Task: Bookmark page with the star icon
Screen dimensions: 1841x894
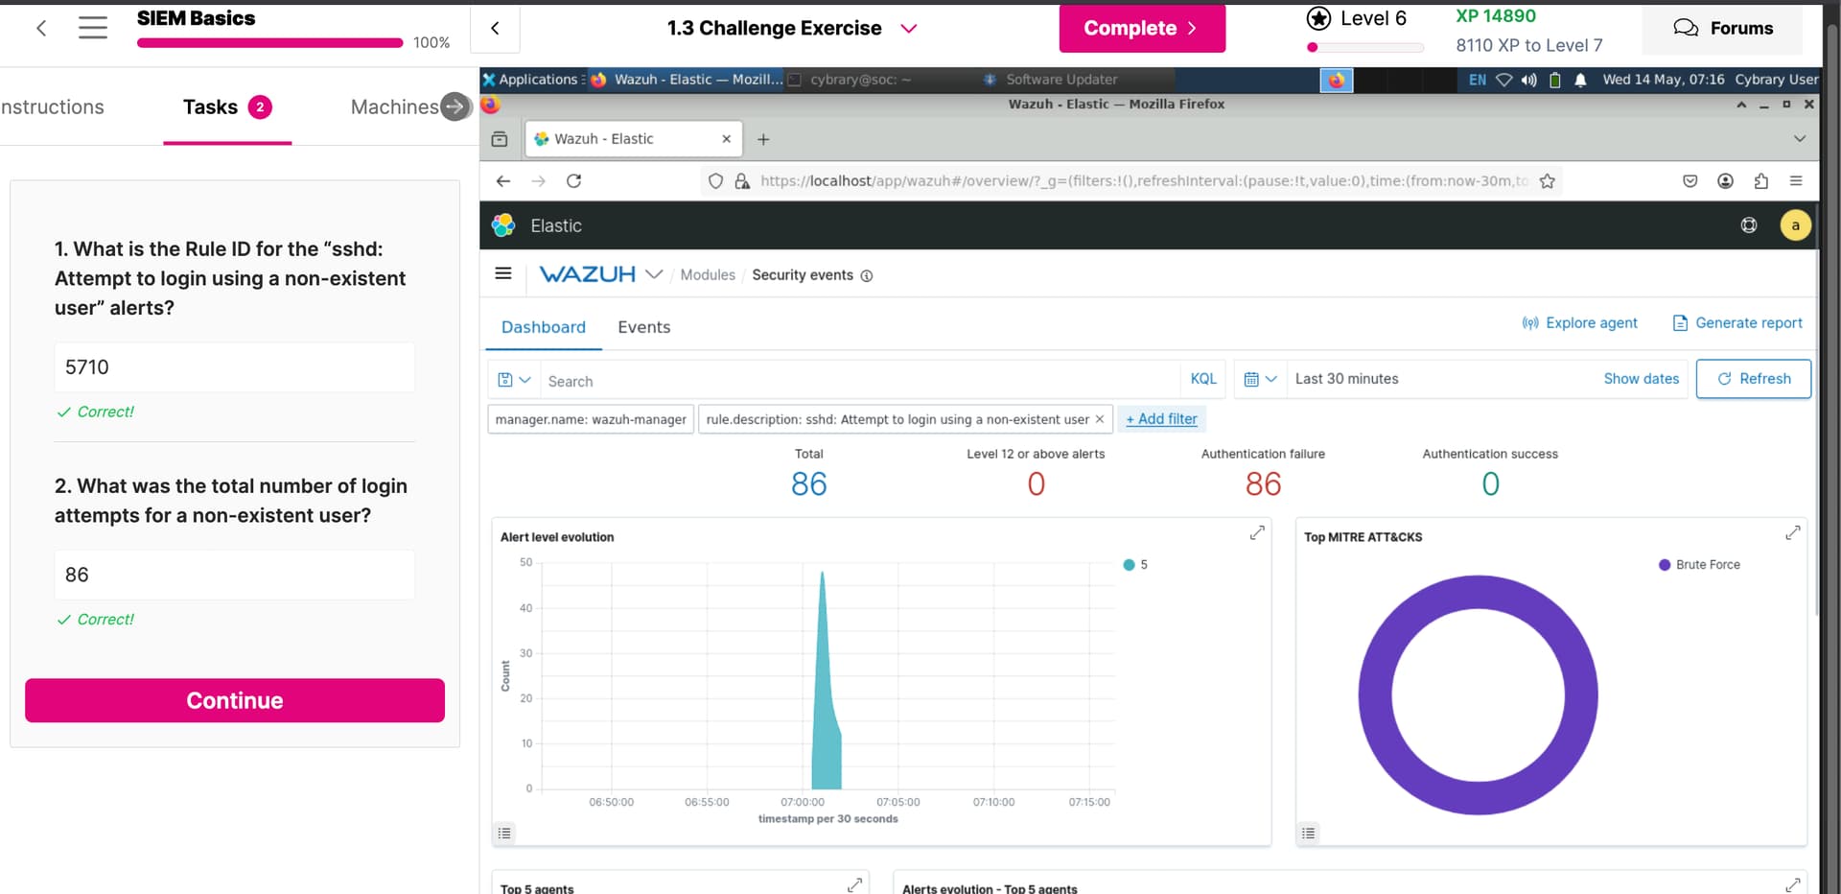Action: 1547,181
